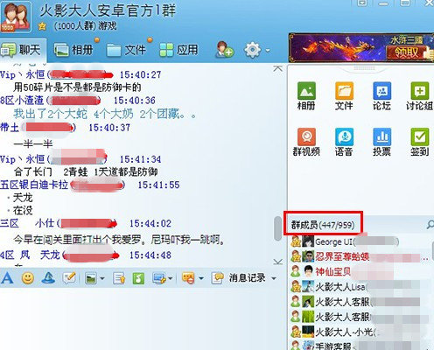This screenshot has width=434, height=350.
Task: Expand the settings gear dropdown arrow
Action: click(268, 51)
